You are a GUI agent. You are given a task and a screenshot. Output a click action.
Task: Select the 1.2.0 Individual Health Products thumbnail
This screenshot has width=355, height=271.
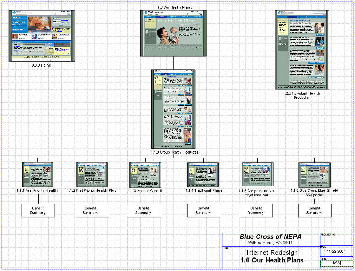click(302, 50)
